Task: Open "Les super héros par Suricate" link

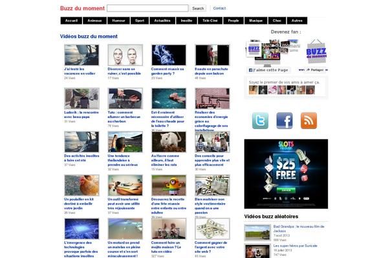Action: point(296,246)
